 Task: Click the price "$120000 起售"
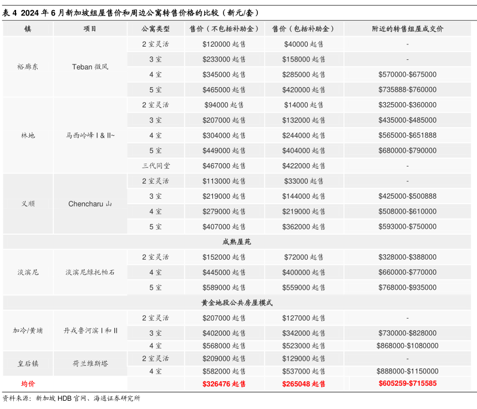[x=224, y=44]
